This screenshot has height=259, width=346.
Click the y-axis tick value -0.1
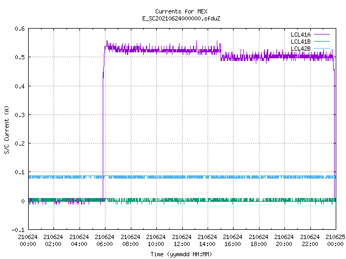point(18,230)
